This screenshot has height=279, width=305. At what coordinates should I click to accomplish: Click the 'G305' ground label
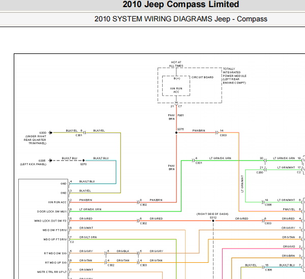coord(42,161)
